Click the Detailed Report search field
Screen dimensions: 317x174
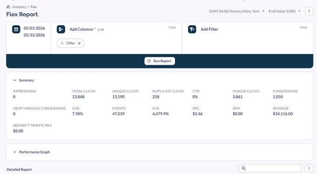coord(270,168)
